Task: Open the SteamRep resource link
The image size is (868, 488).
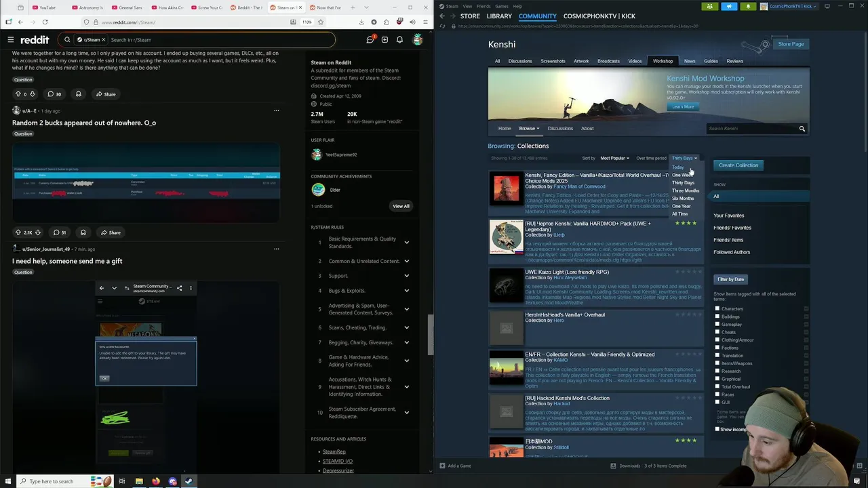Action: pyautogui.click(x=334, y=451)
